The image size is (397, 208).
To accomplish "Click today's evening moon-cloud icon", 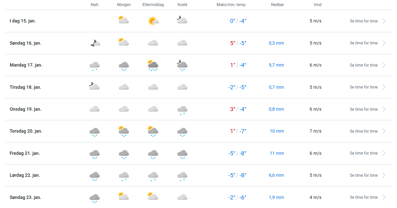I will [x=182, y=20].
